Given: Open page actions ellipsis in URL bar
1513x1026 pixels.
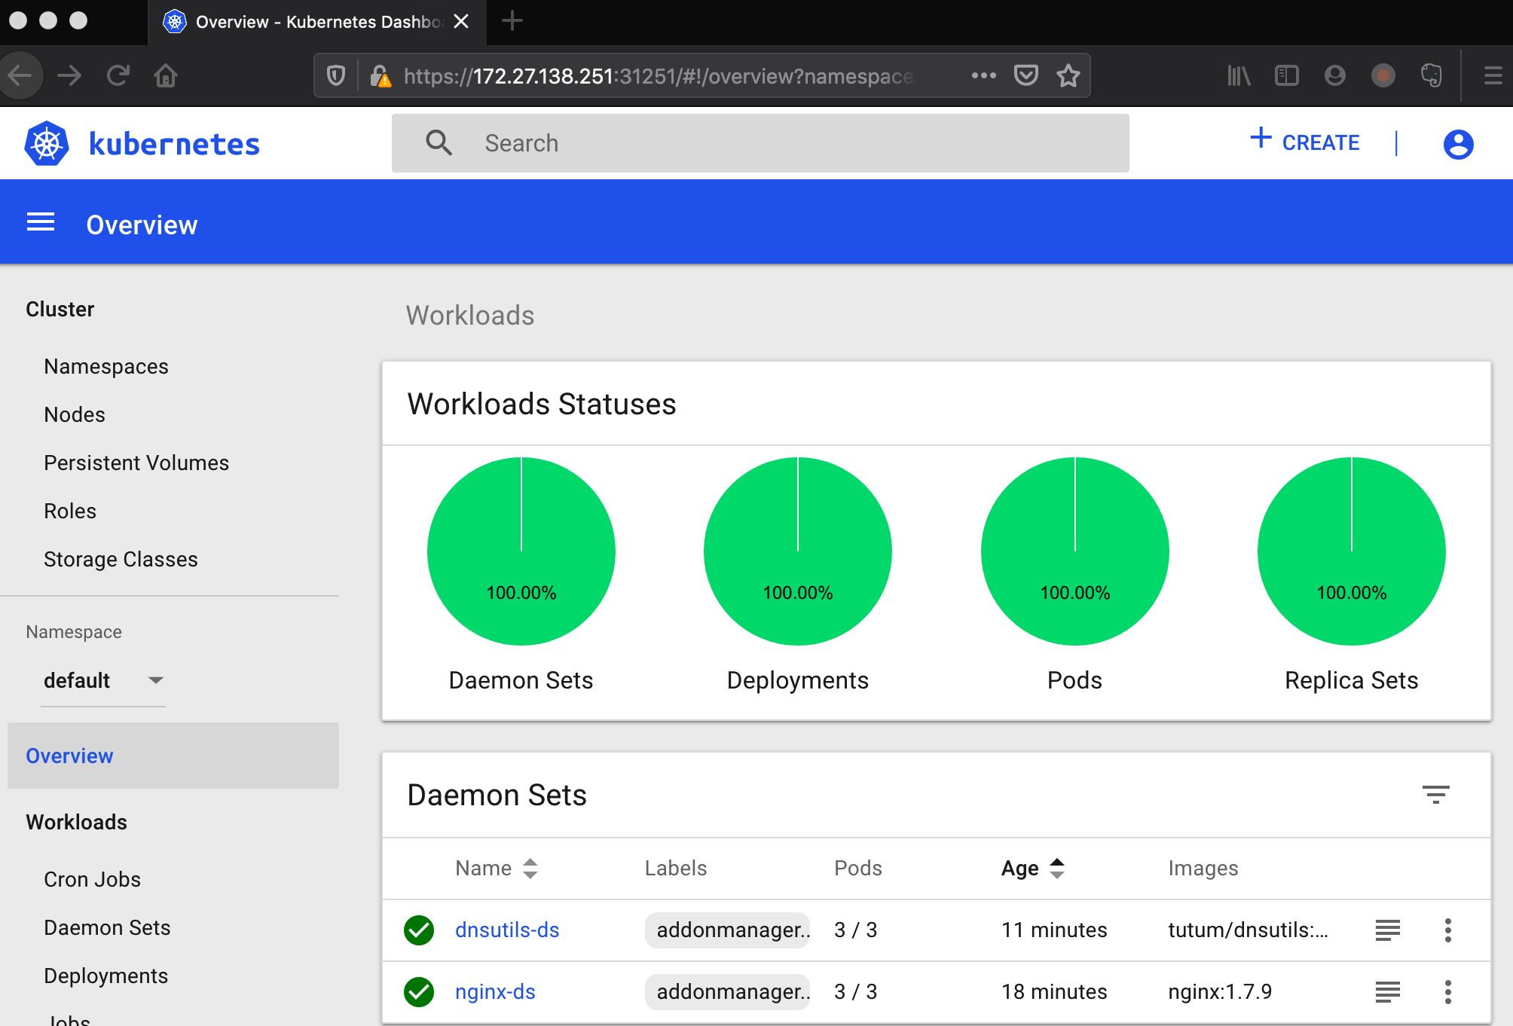Looking at the screenshot, I should pyautogui.click(x=983, y=75).
